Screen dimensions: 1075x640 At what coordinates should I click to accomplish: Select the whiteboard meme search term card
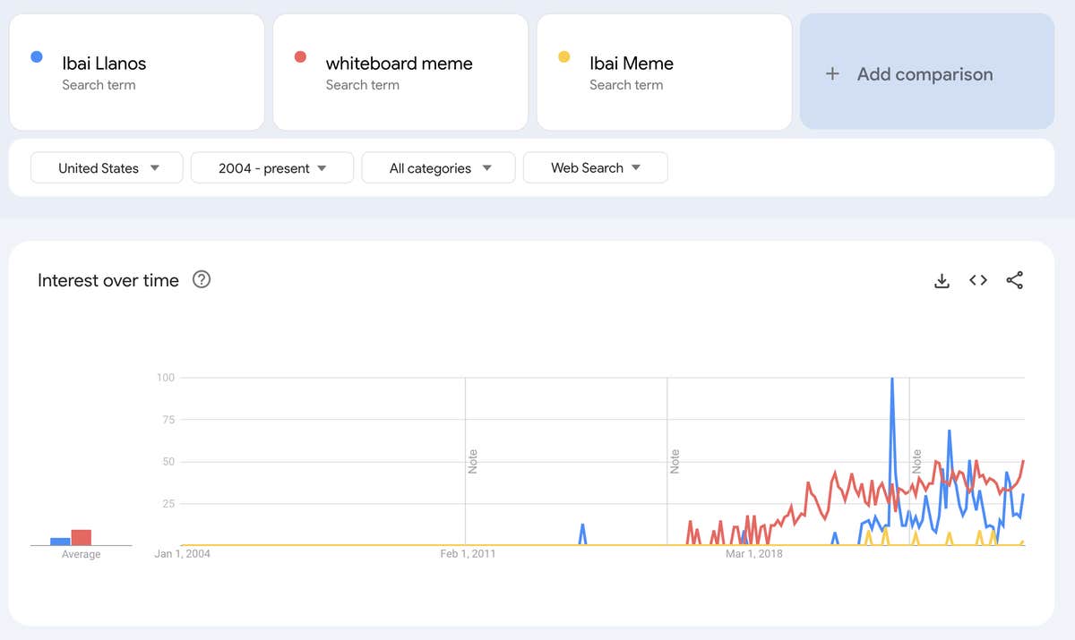click(x=400, y=72)
